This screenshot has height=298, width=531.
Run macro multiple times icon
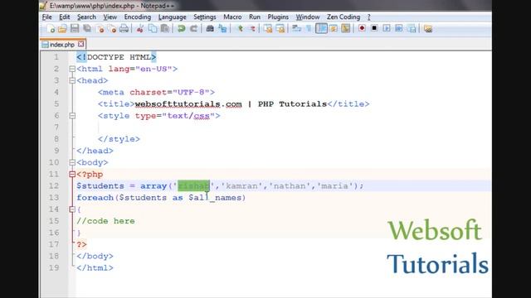398,28
